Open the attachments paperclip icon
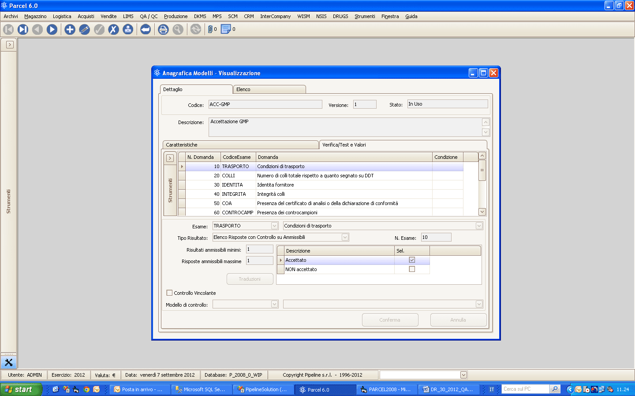 210,29
